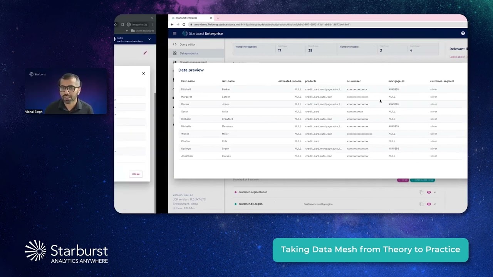Copy the customer_by_region dataset name
This screenshot has height=277, width=493.
click(x=421, y=204)
